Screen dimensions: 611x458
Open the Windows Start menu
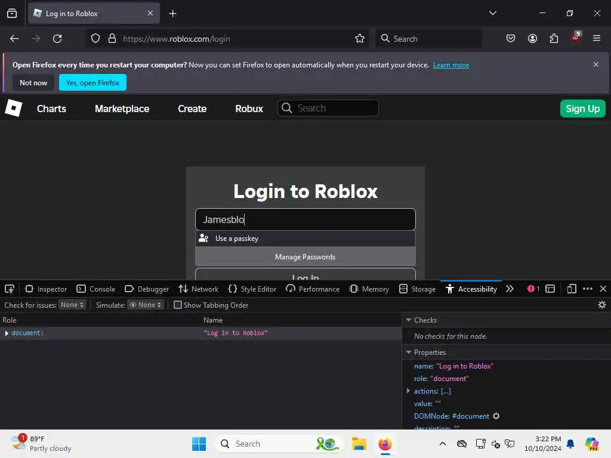(x=199, y=444)
